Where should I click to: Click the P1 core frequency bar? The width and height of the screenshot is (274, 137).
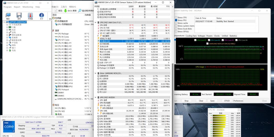pos(221,118)
